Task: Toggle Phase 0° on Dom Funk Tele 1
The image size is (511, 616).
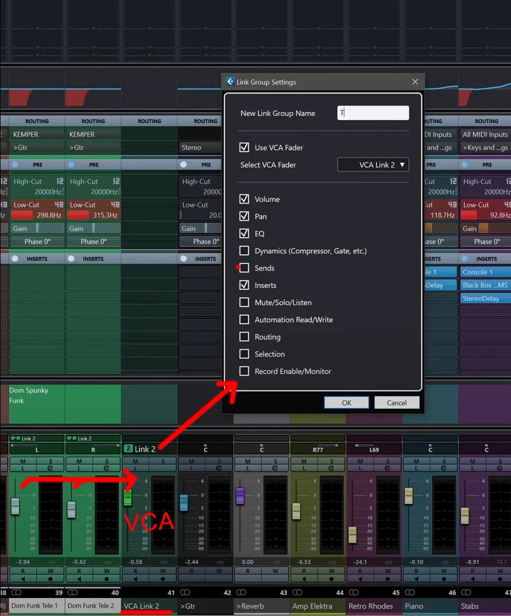Action: tap(37, 241)
